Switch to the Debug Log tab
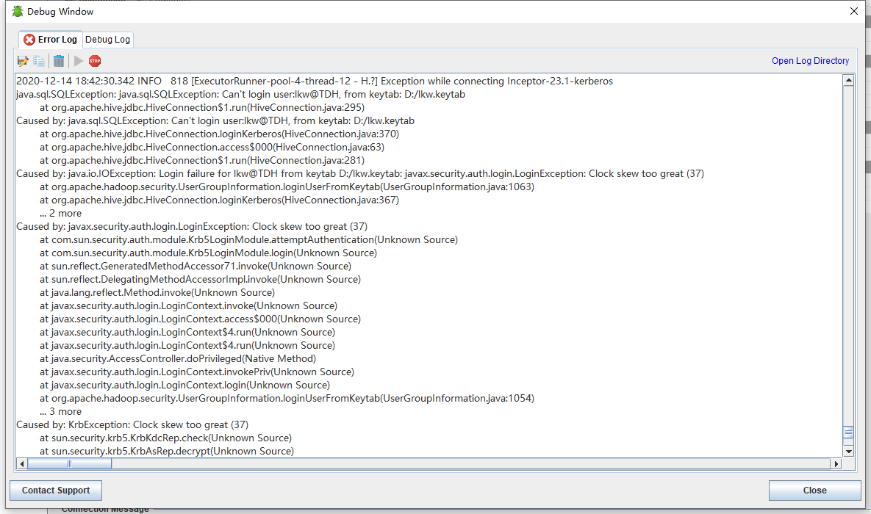This screenshot has height=514, width=871. (107, 40)
